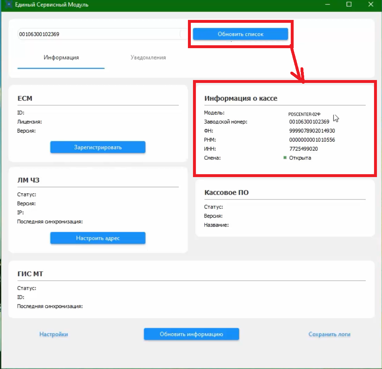
Task: Click the Заводской номер value in cash register info
Action: [x=309, y=122]
